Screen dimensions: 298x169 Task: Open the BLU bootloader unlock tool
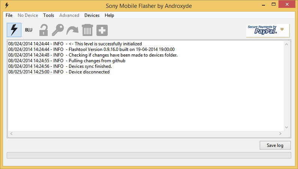click(29, 30)
